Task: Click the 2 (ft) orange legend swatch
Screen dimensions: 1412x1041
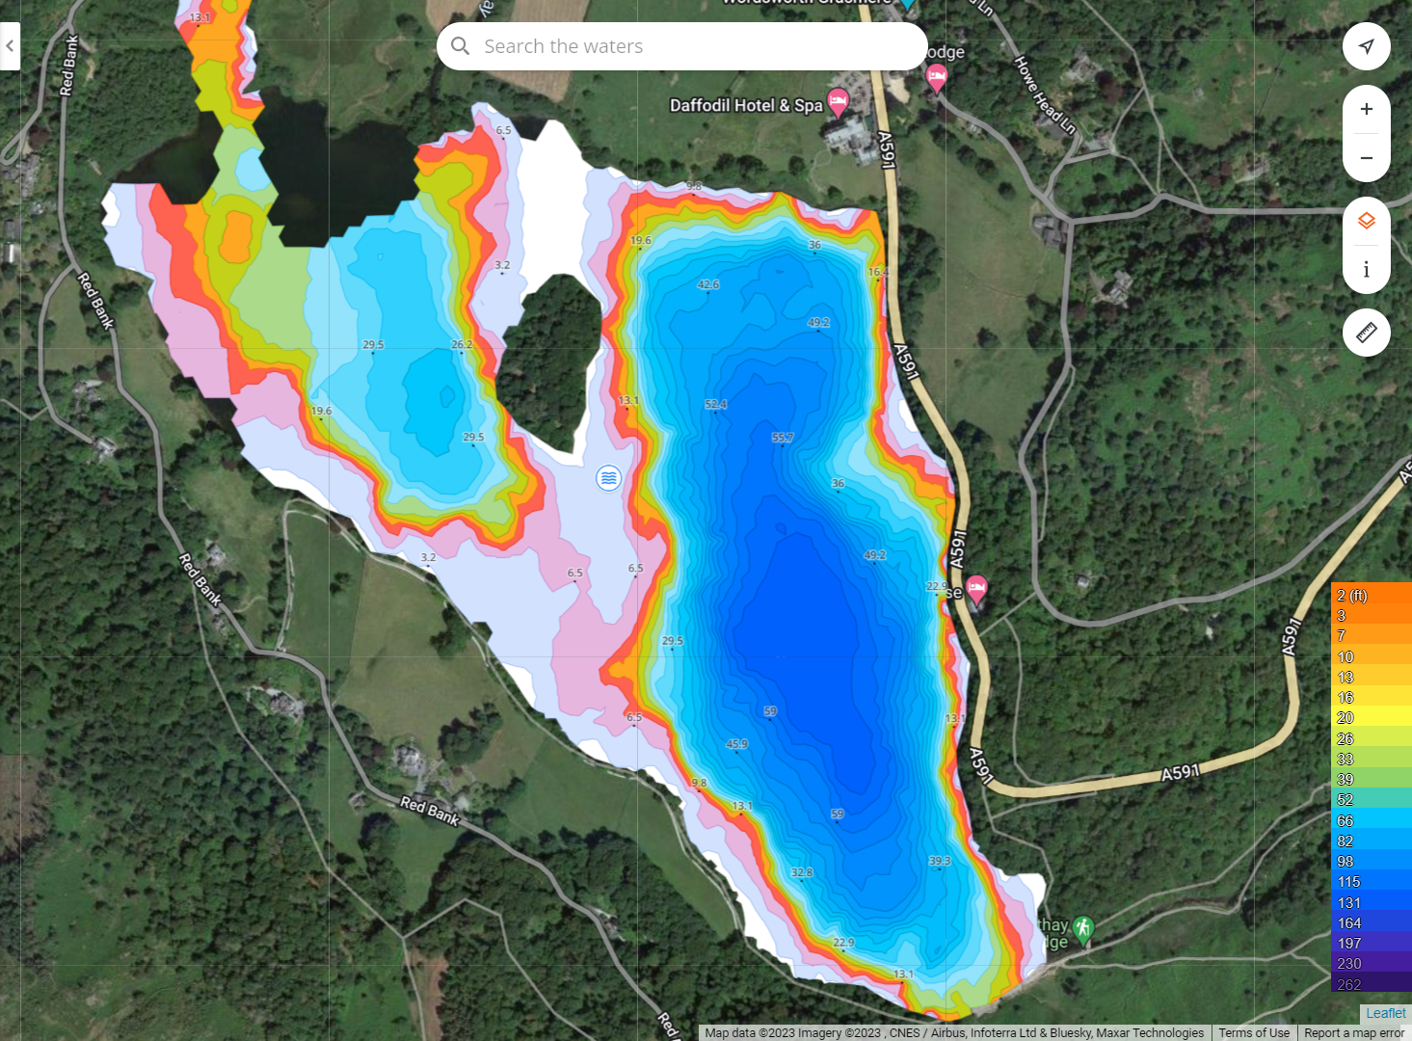Action: [x=1372, y=595]
